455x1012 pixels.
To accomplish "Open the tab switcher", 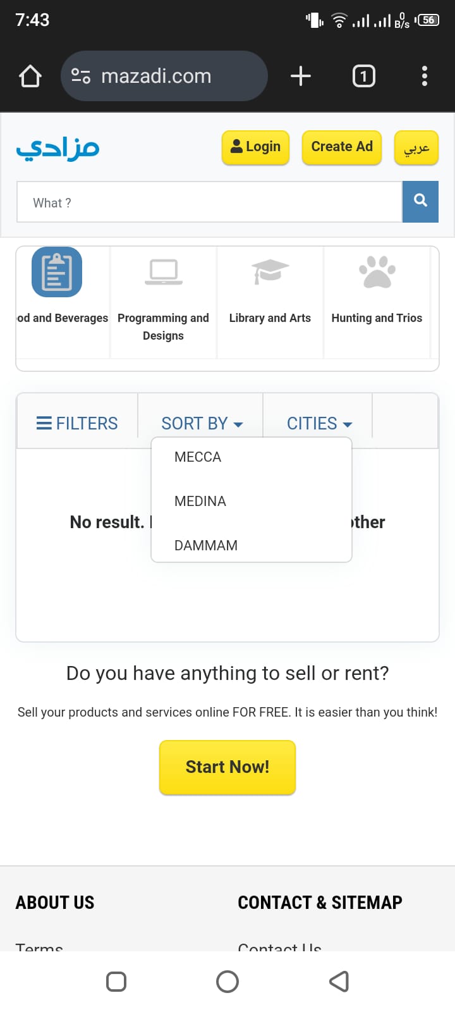I will 363,77.
